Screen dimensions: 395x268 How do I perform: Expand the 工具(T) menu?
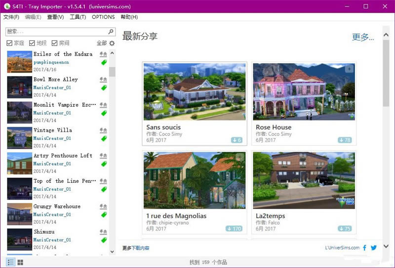[78, 17]
